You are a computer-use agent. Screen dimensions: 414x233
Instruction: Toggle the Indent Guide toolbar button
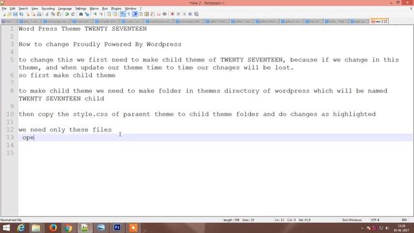135,14
